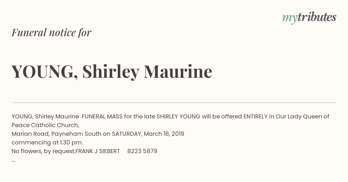
Task: Click the horizontal divider line
Action: (174, 103)
